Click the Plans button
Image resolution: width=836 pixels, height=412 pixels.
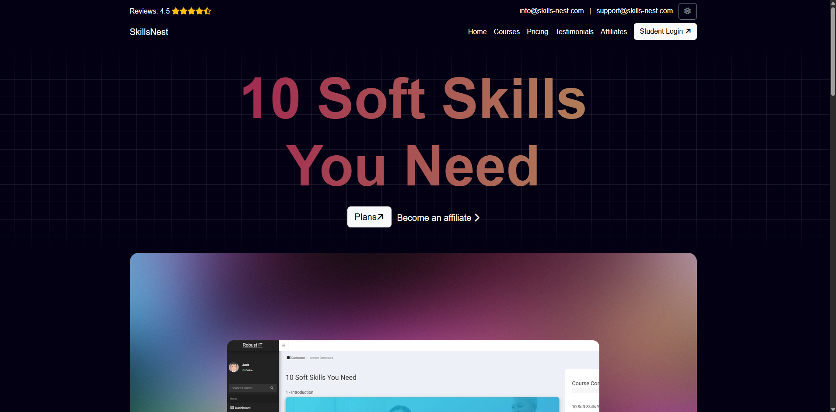[369, 217]
